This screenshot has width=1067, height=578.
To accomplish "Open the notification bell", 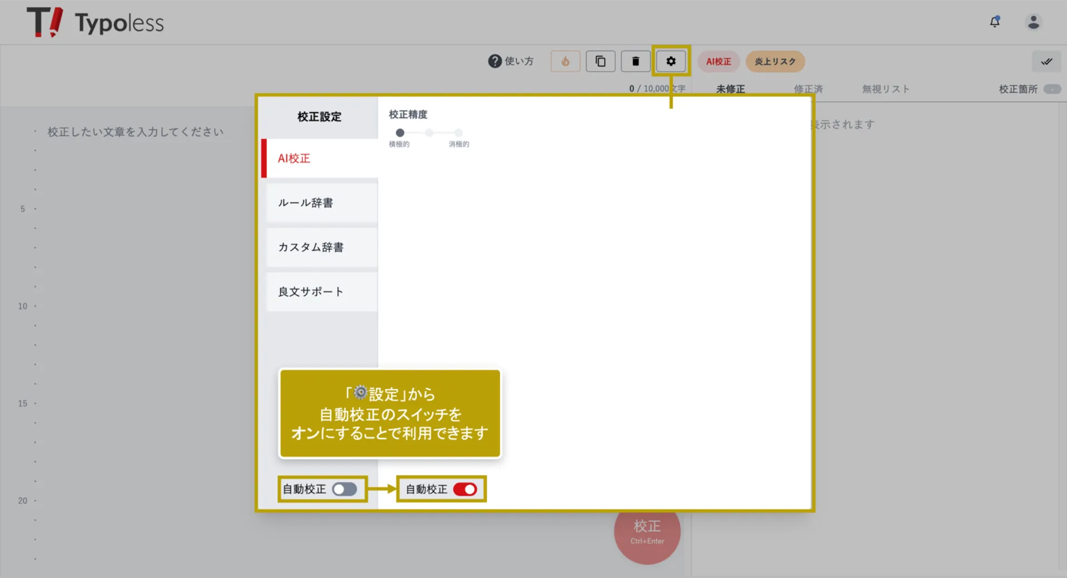I will pos(995,22).
